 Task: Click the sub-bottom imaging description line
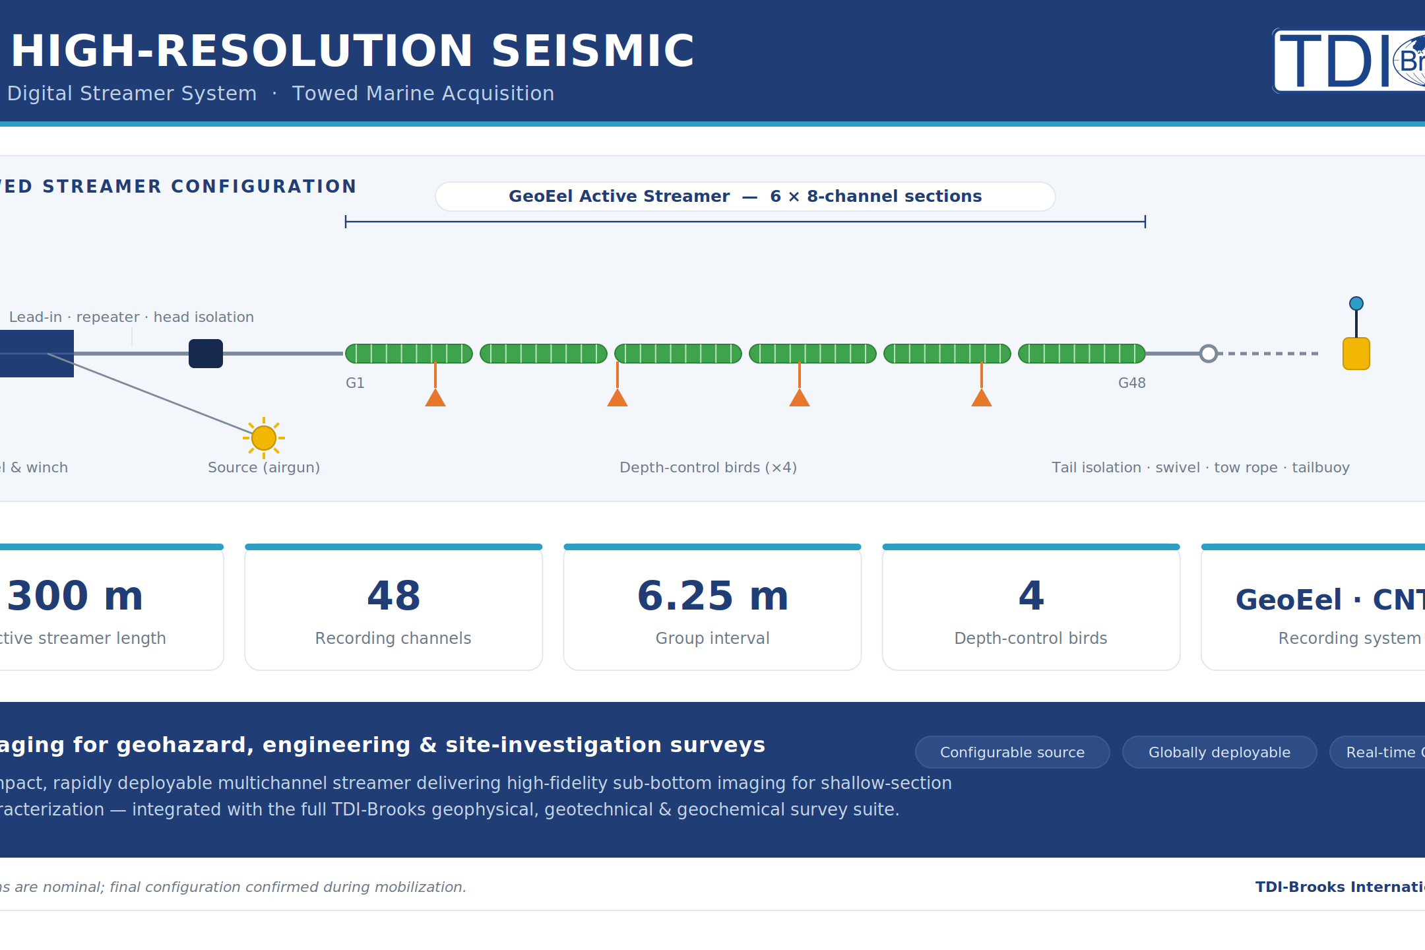coord(476,783)
